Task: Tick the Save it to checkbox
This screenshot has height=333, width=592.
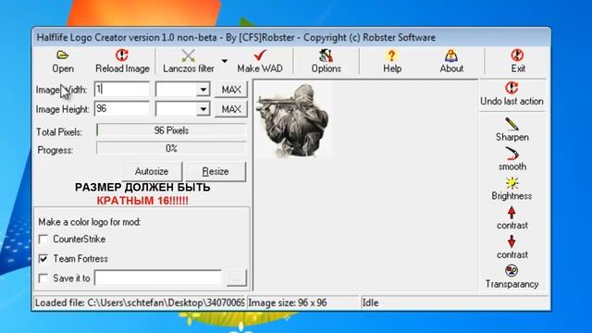Action: click(43, 278)
